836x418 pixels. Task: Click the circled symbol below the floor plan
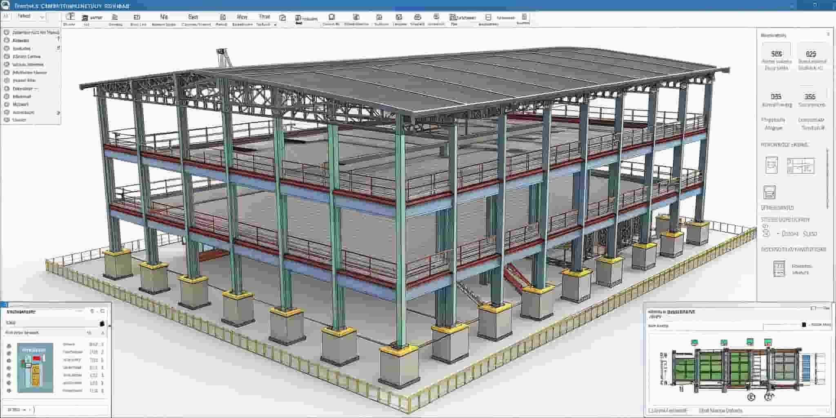751,397
